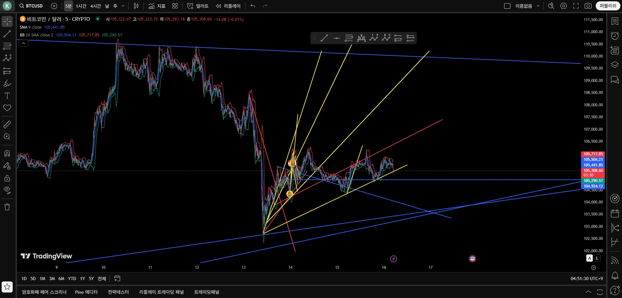Open the notifications bell in right sidebar
The height and width of the screenshot is (298, 622).
(615, 276)
